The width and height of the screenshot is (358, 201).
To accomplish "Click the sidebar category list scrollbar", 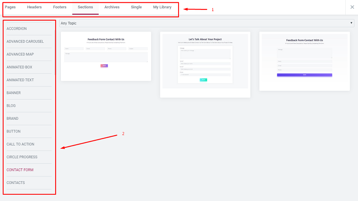I will coord(55,52).
